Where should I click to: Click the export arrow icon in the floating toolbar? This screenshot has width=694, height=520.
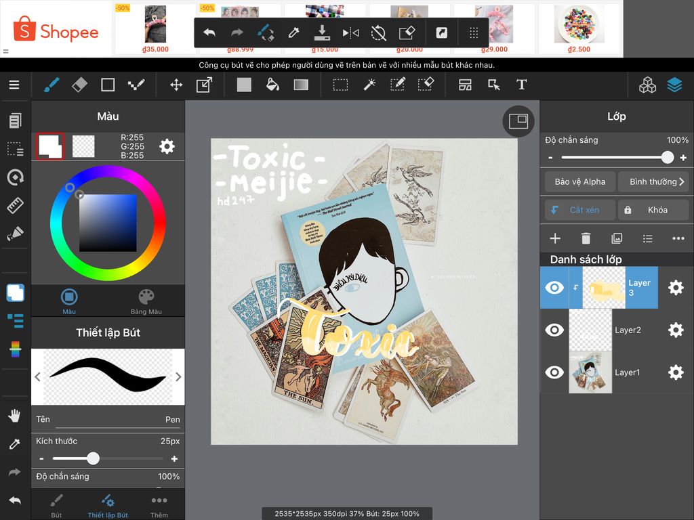point(442,32)
